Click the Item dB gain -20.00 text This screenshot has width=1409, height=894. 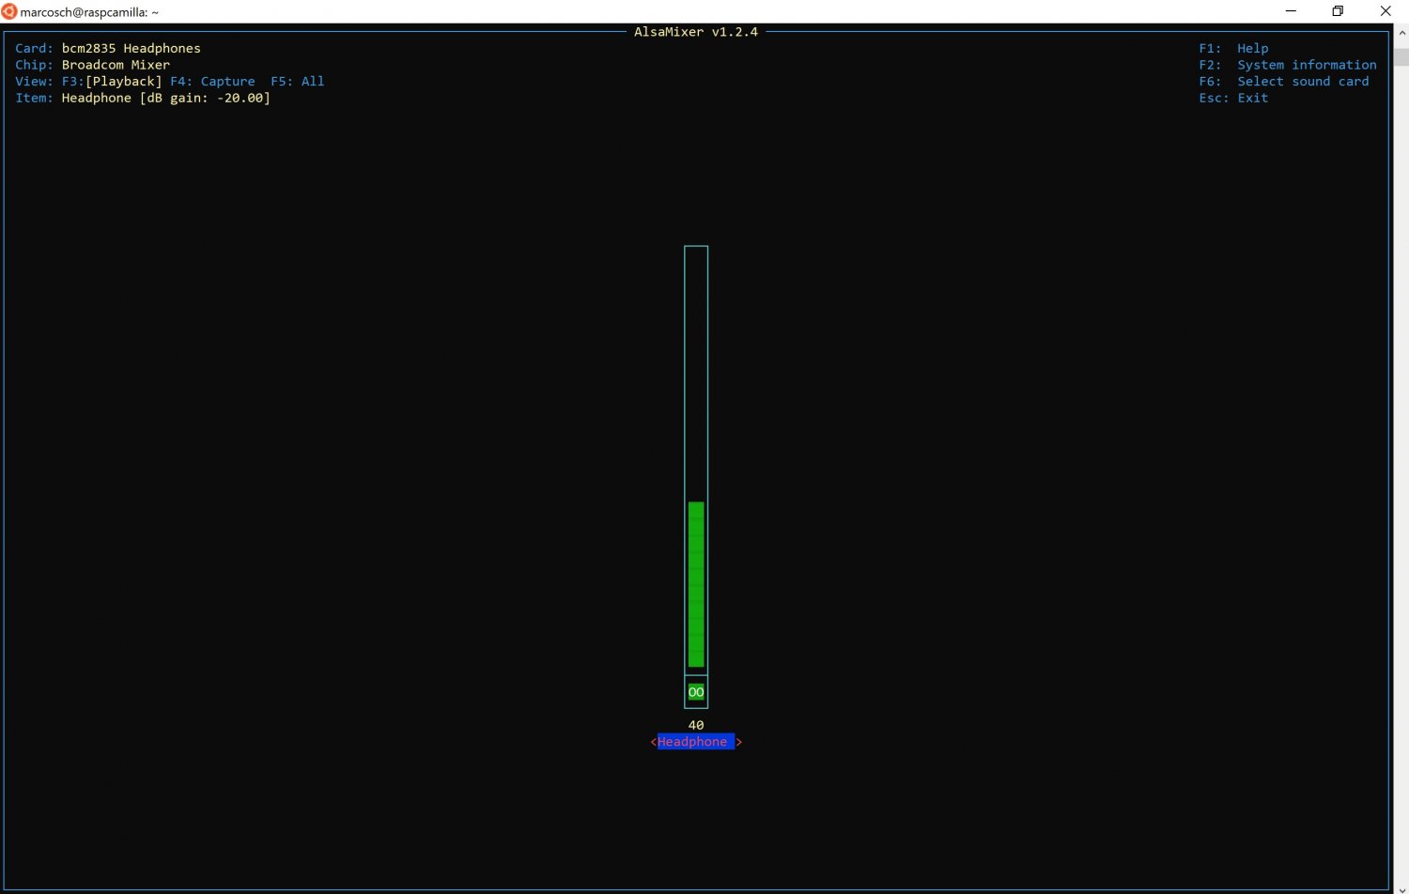166,98
